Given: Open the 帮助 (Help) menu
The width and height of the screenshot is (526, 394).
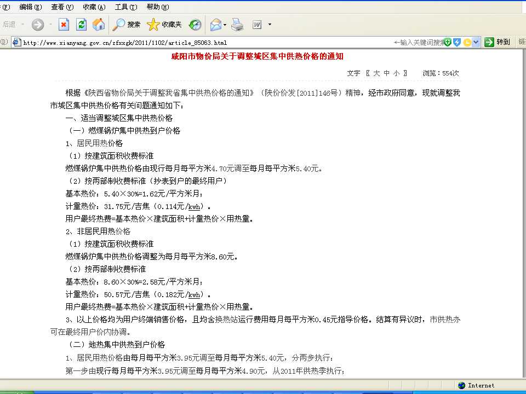Looking at the screenshot, I should 157,7.
